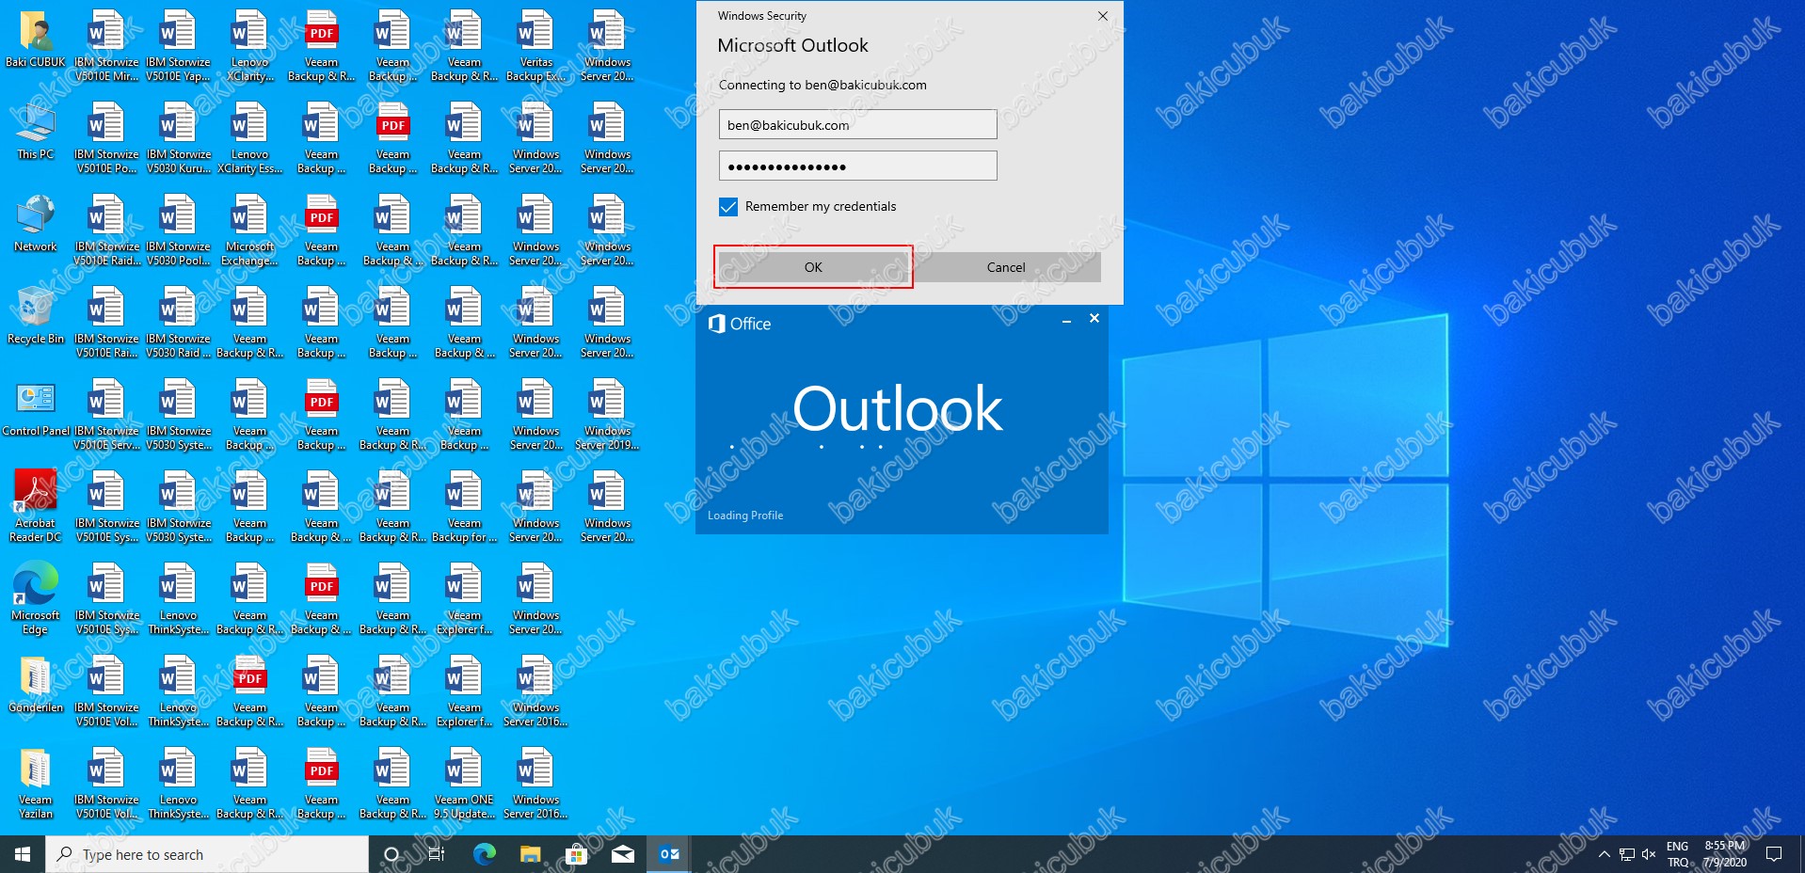
Task: Confirm credentials with the OK button
Action: (x=813, y=267)
